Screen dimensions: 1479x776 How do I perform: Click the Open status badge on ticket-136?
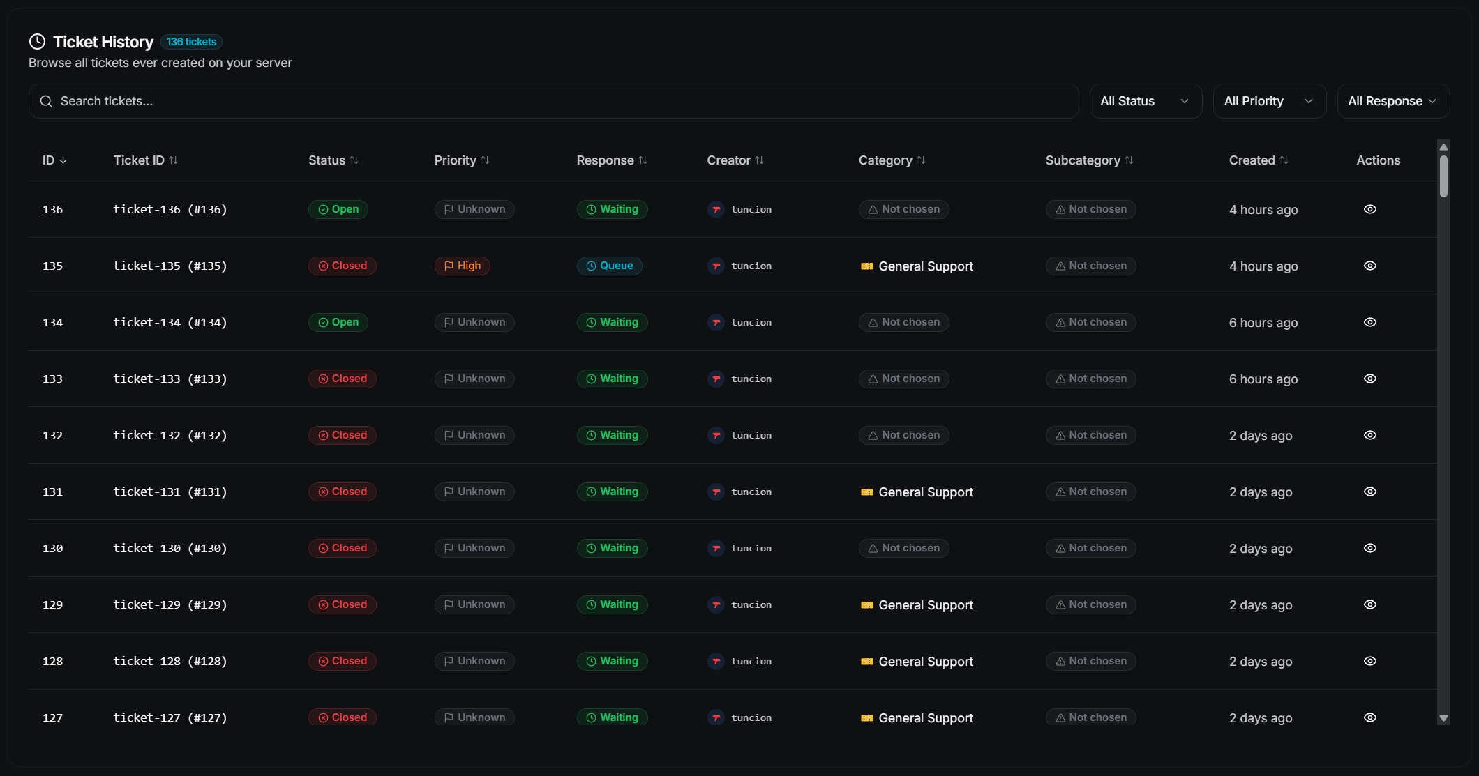[x=338, y=209]
